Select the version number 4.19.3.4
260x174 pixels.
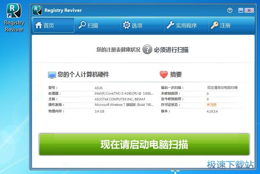tap(212, 111)
